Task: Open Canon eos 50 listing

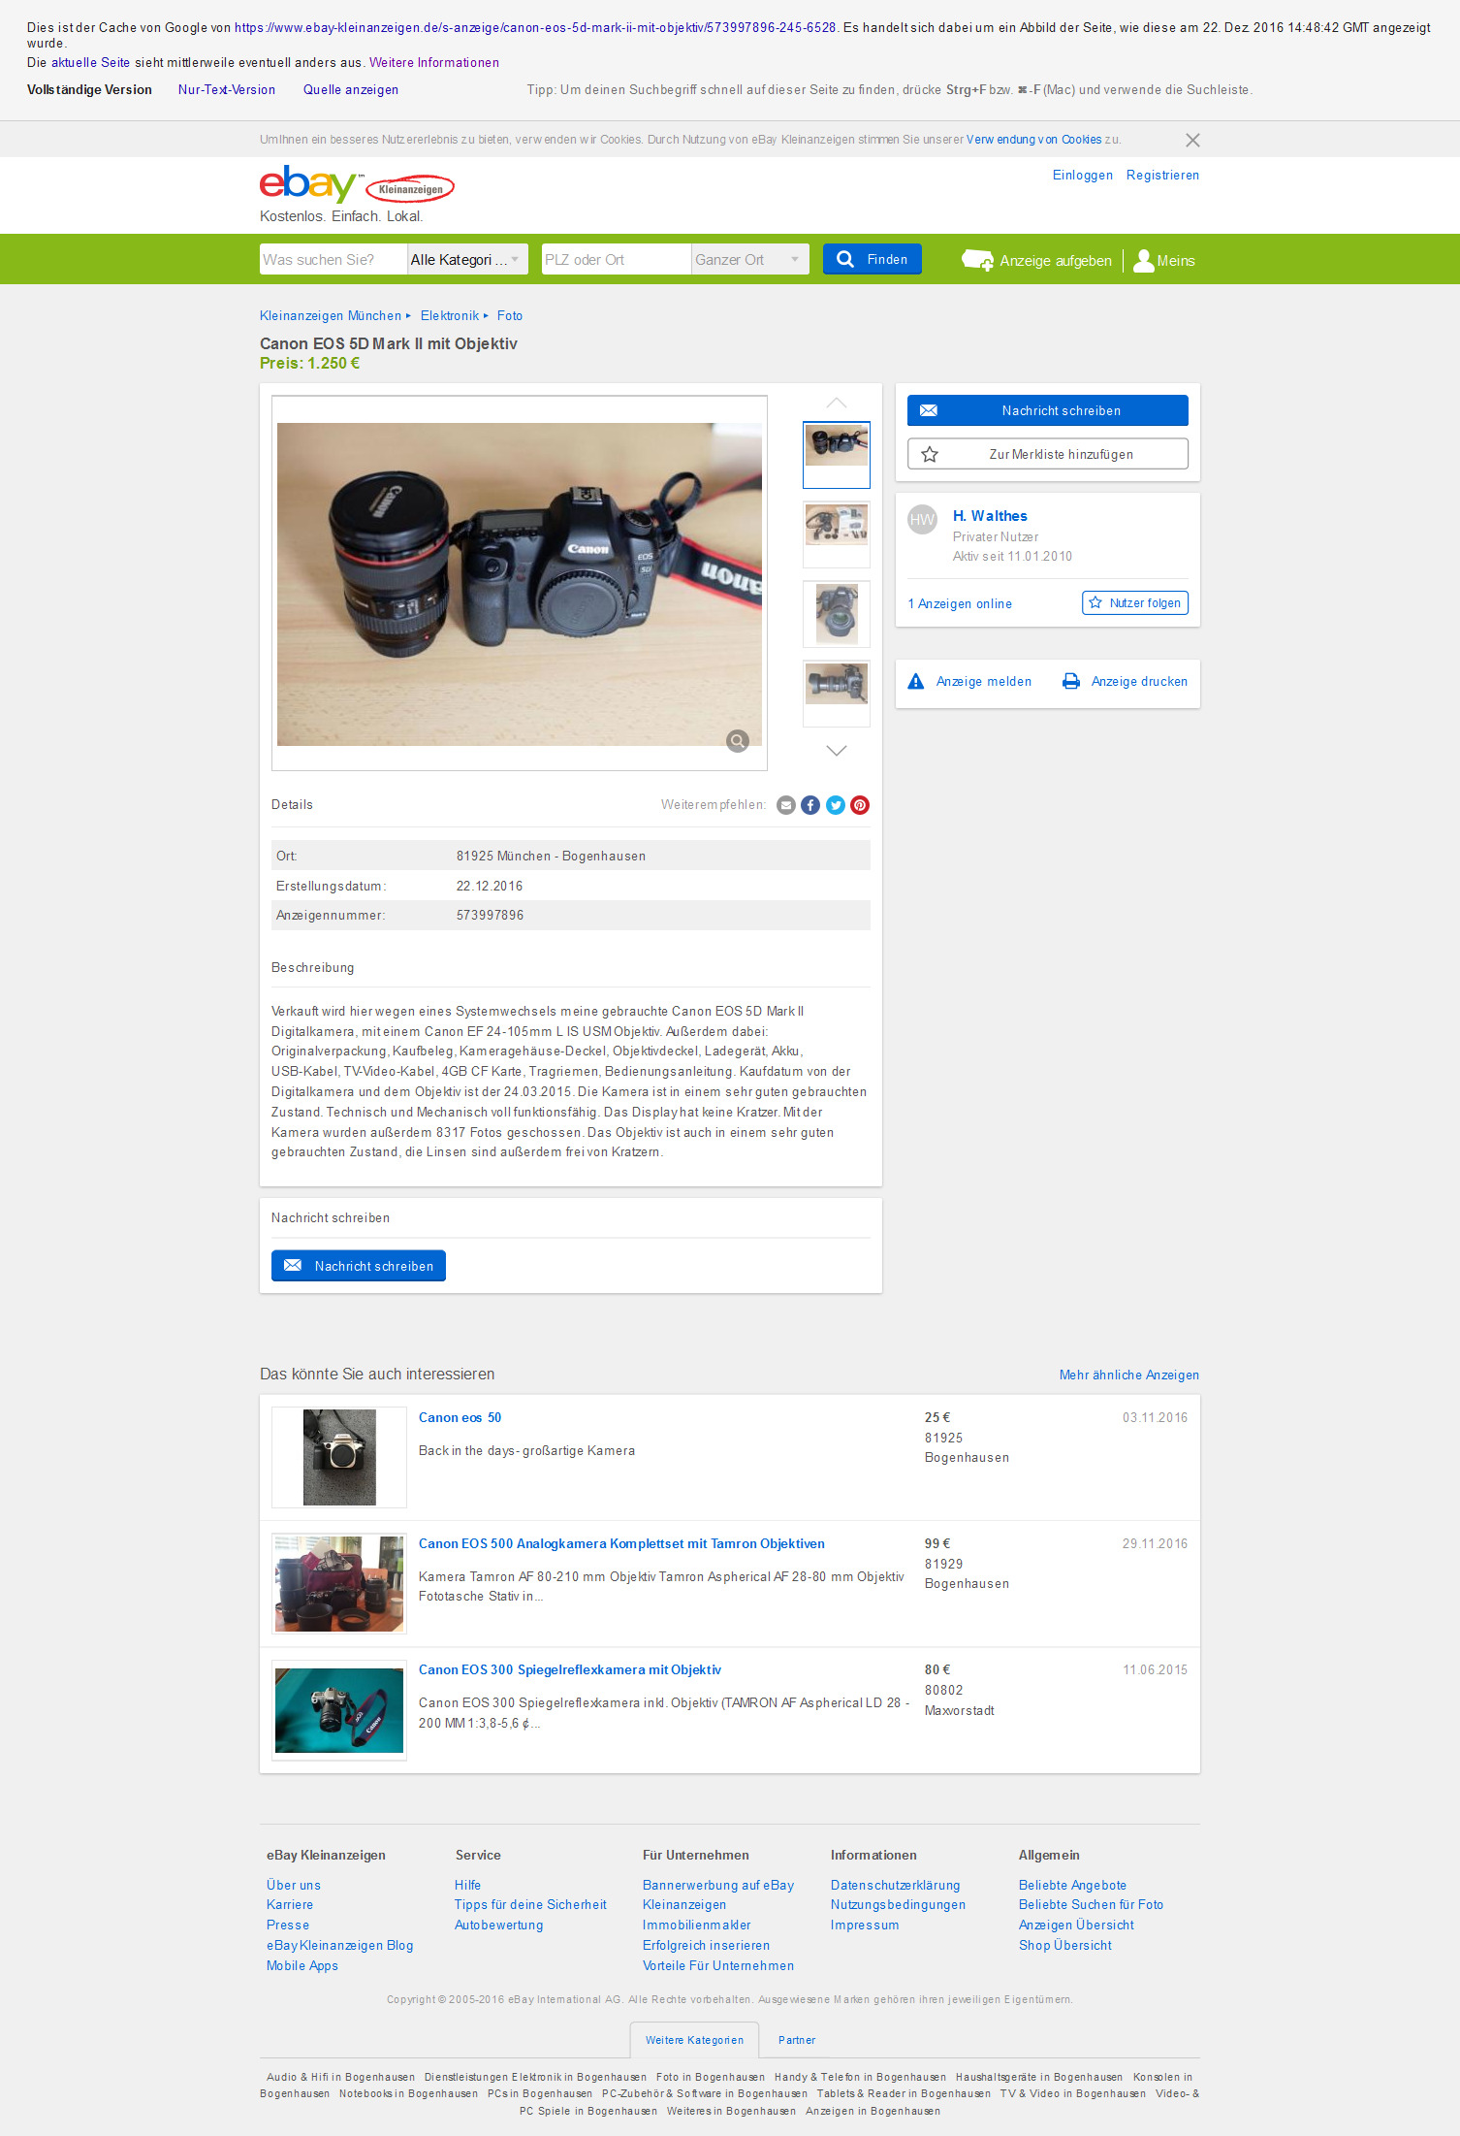Action: point(460,1418)
